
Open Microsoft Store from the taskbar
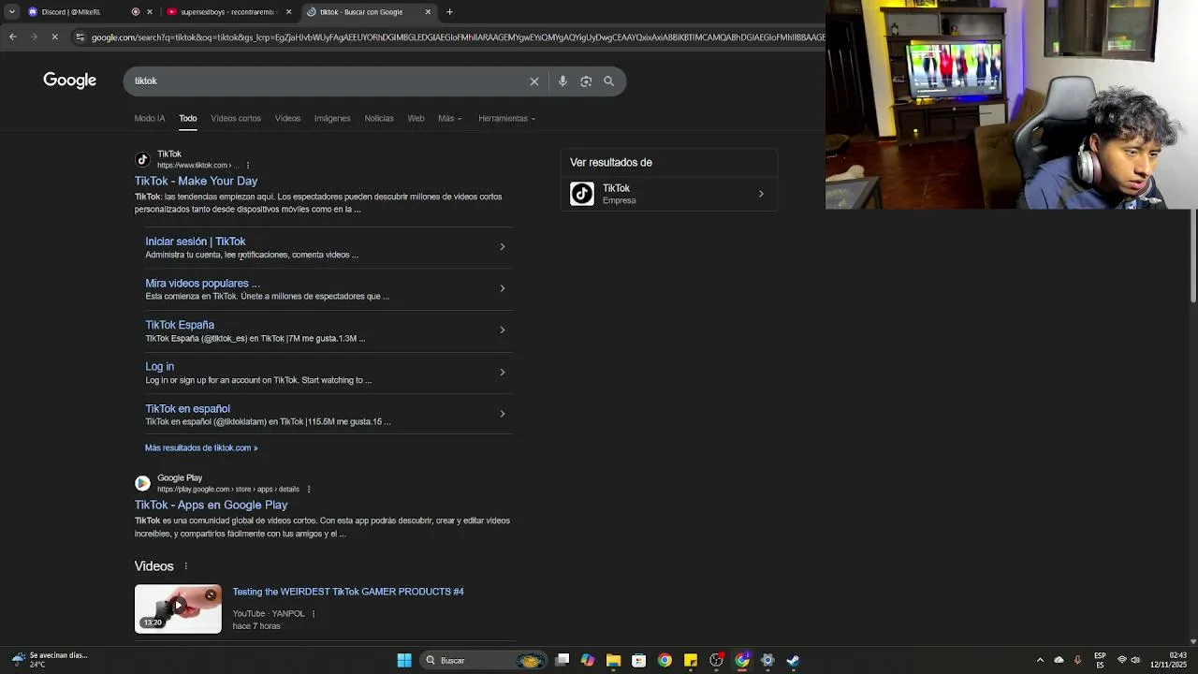tap(638, 660)
